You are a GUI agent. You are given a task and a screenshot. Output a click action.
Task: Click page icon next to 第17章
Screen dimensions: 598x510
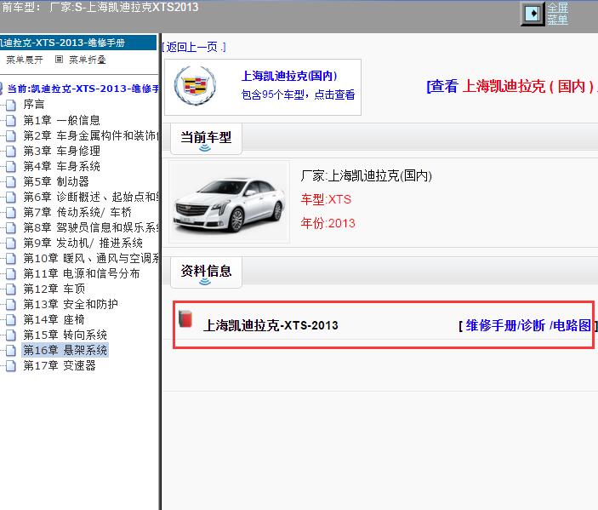11,366
